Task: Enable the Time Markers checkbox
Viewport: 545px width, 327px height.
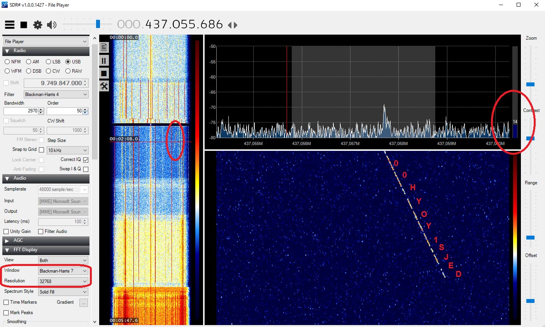Action: 6,302
